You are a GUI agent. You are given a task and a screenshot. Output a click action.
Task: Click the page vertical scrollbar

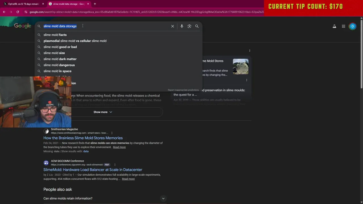coord(361,54)
